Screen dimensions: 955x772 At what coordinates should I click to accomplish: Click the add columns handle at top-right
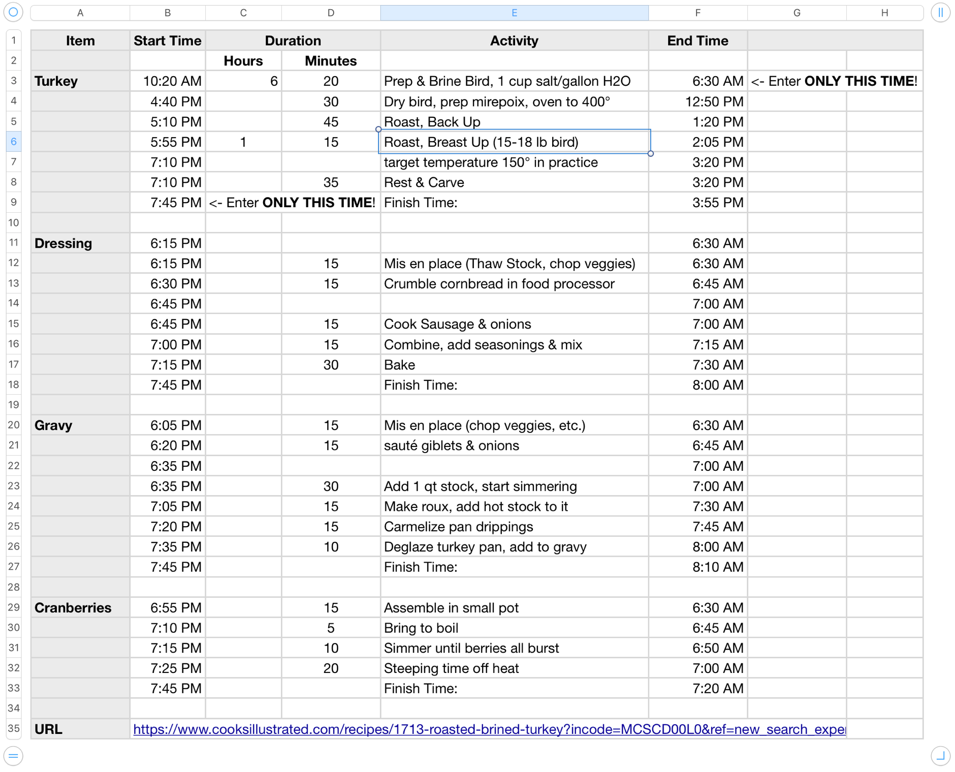click(940, 12)
